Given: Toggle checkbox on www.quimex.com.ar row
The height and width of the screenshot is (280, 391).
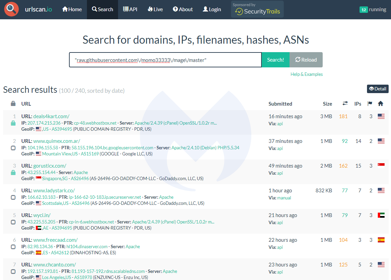Looking at the screenshot, I should click(13, 148).
